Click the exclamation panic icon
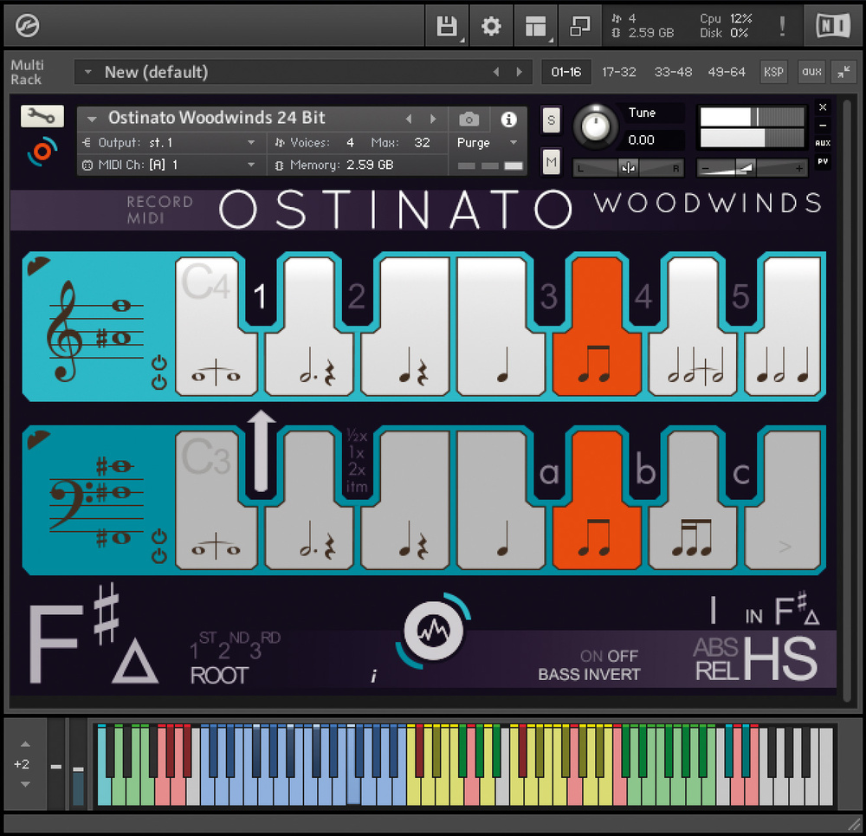866x836 pixels. [x=783, y=27]
